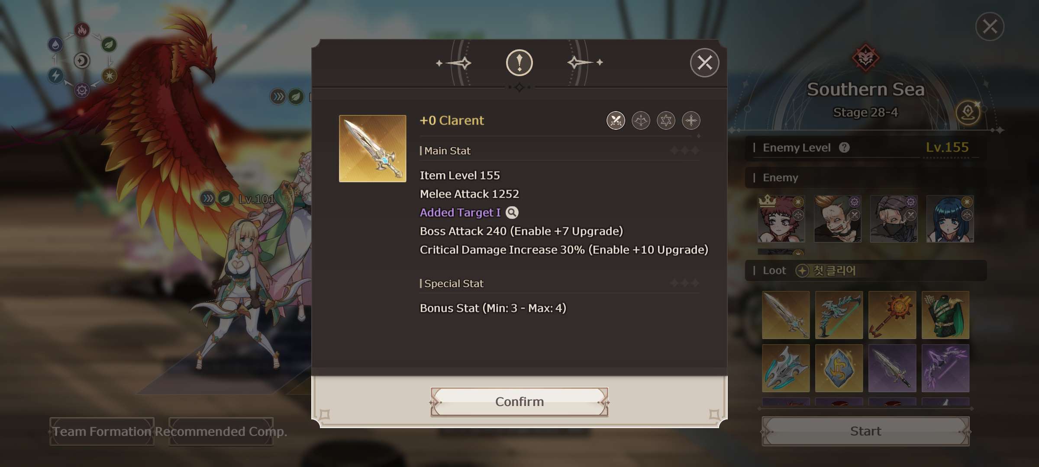Close the Clarent item popup
Screen dimensions: 1039x467
click(704, 63)
